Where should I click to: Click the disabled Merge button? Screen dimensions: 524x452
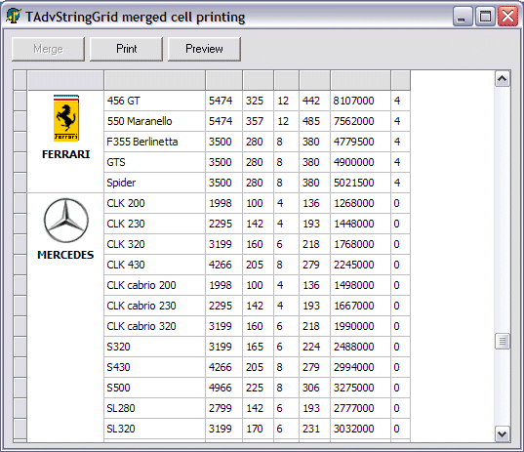(48, 49)
